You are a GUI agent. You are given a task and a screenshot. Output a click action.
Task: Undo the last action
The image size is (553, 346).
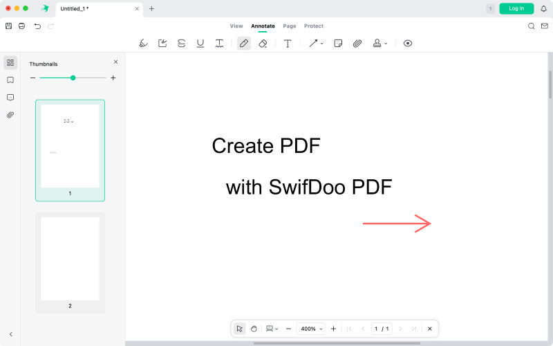tap(37, 26)
